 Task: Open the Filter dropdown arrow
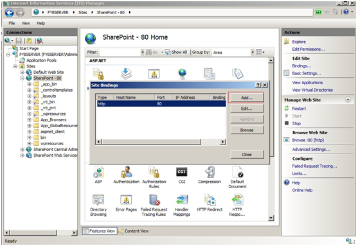click(142, 52)
